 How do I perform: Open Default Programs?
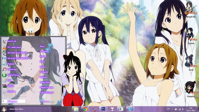tap(47, 87)
